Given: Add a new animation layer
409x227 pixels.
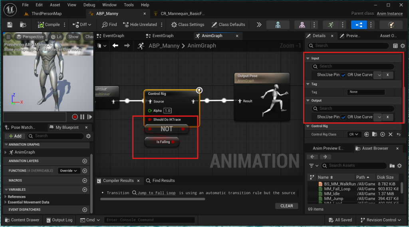Looking at the screenshot, I should 85,161.
